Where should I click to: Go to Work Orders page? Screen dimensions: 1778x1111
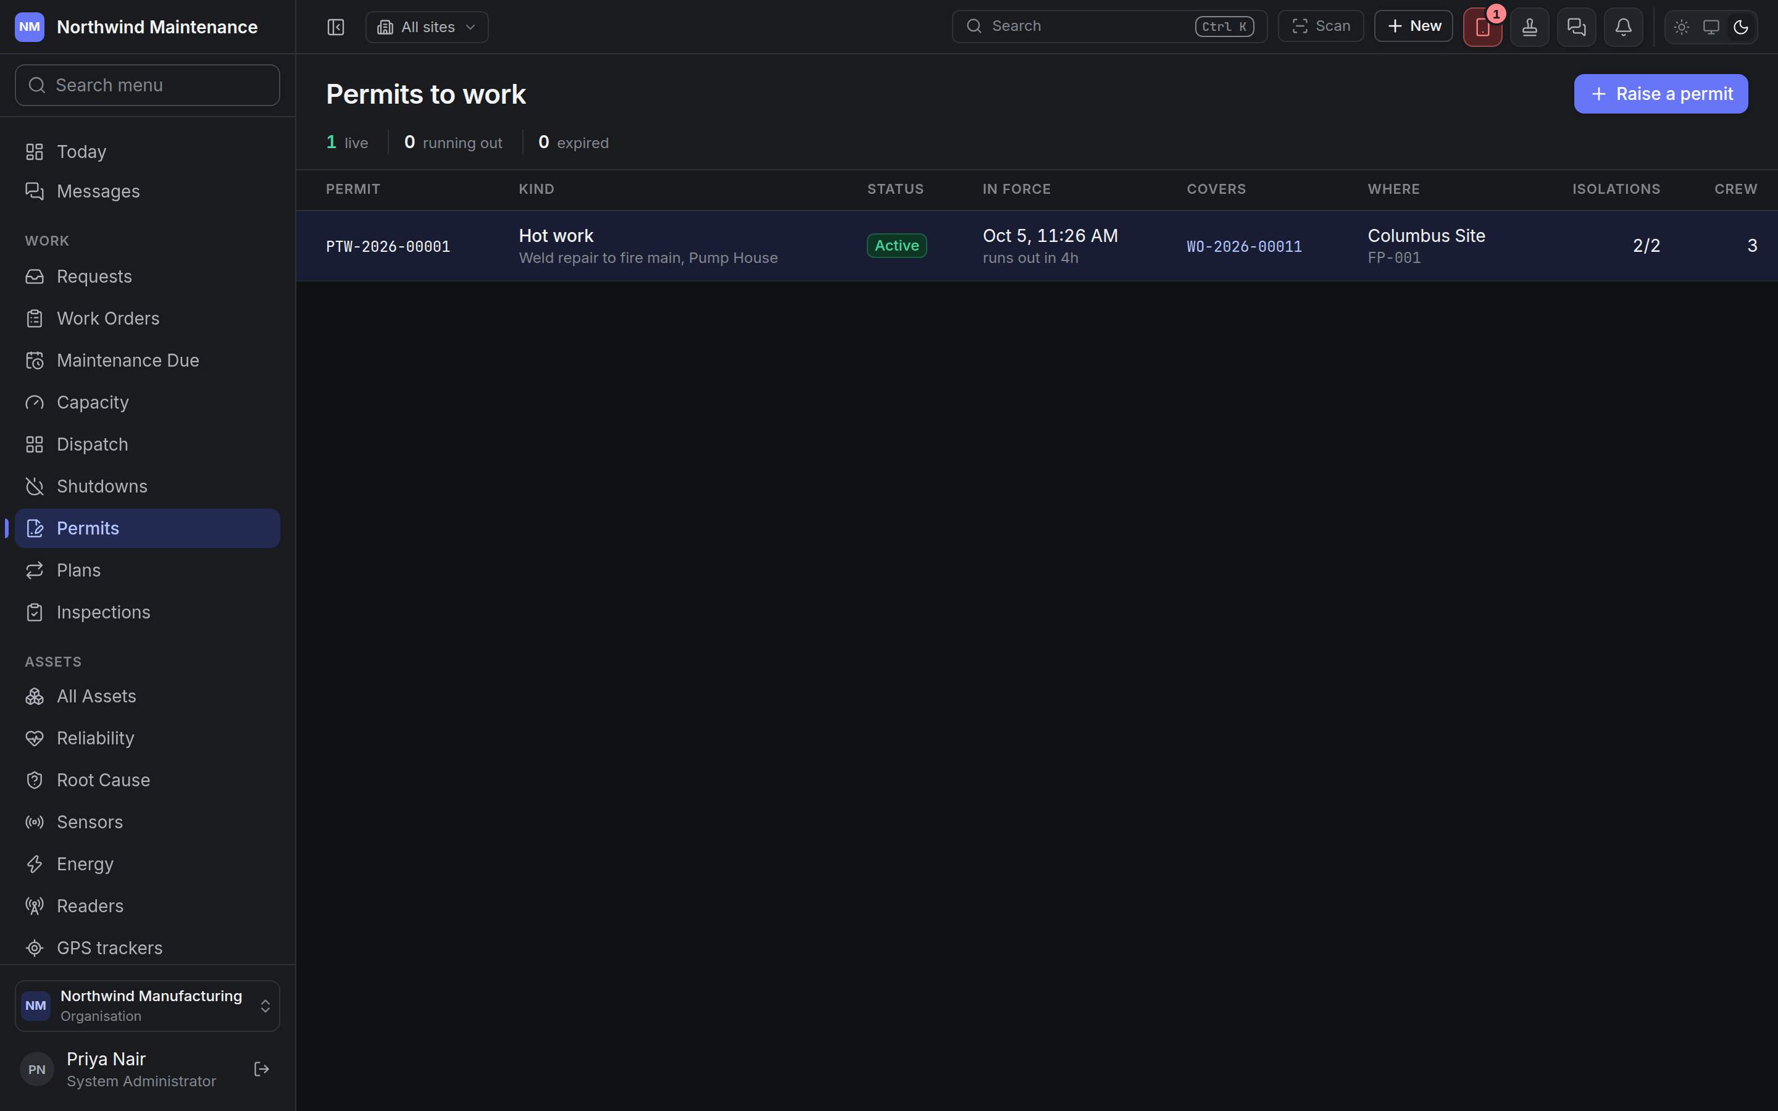click(148, 318)
